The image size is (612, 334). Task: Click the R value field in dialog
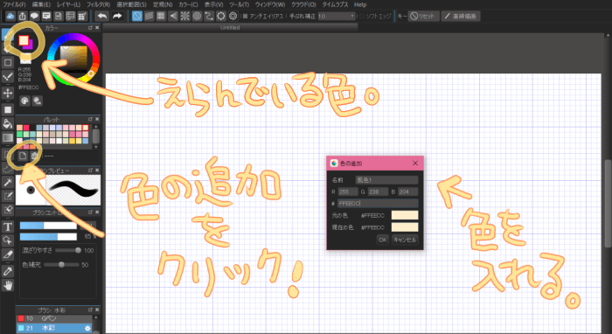(x=348, y=191)
